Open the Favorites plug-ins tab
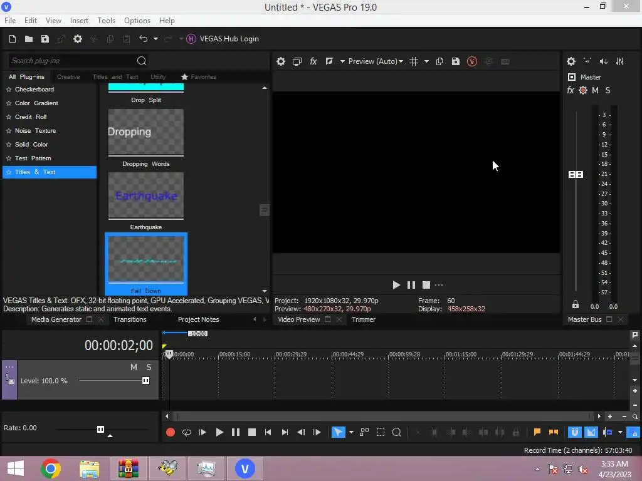Viewport: 642px width, 481px height. [199, 77]
